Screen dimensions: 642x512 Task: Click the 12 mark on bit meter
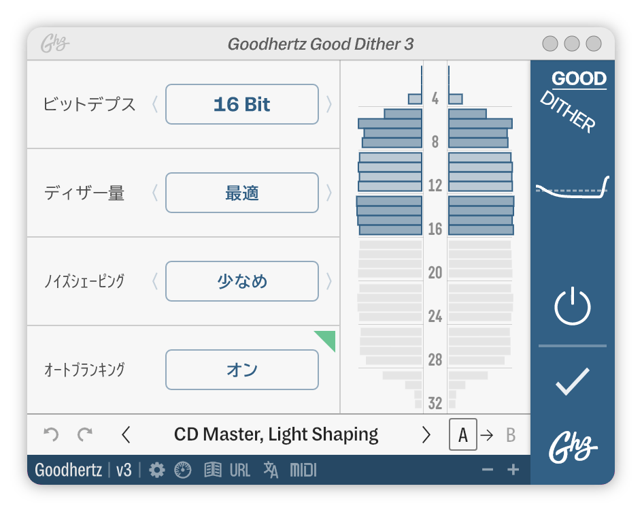435,185
